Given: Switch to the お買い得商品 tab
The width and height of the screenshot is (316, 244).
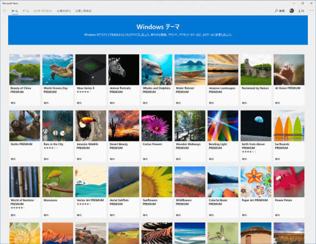Looking at the screenshot, I should click(84, 11).
